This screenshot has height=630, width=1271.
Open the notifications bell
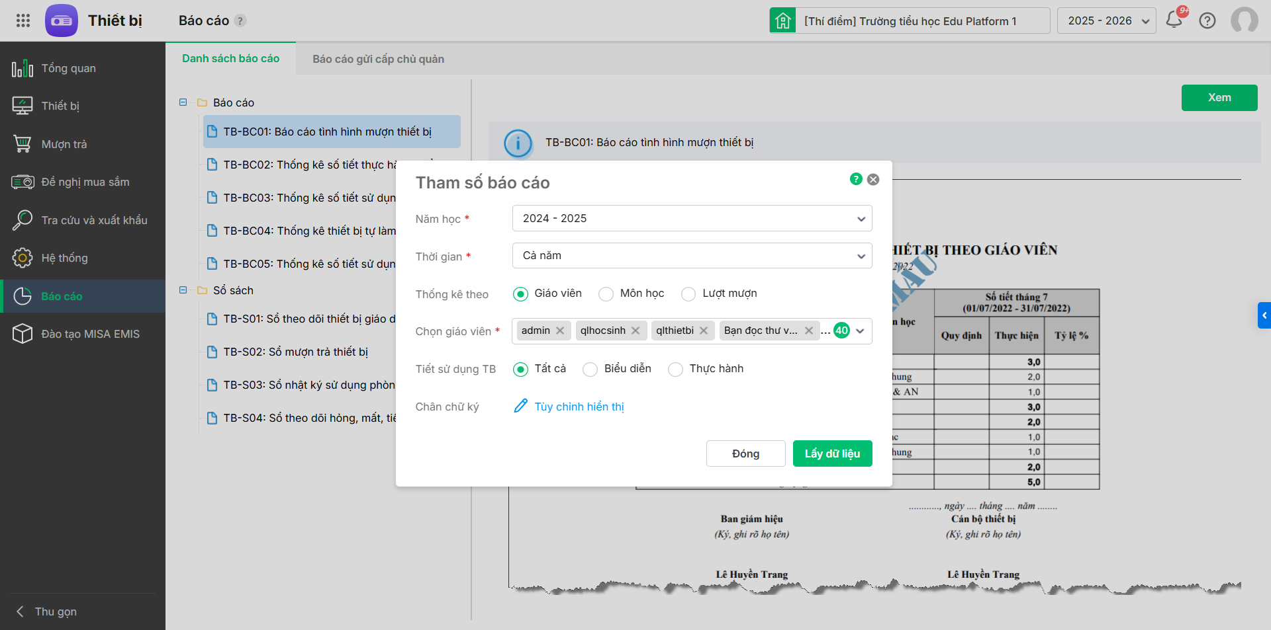[x=1174, y=20]
